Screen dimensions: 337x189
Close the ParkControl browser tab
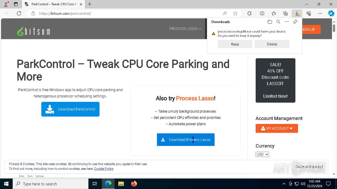[81, 4]
